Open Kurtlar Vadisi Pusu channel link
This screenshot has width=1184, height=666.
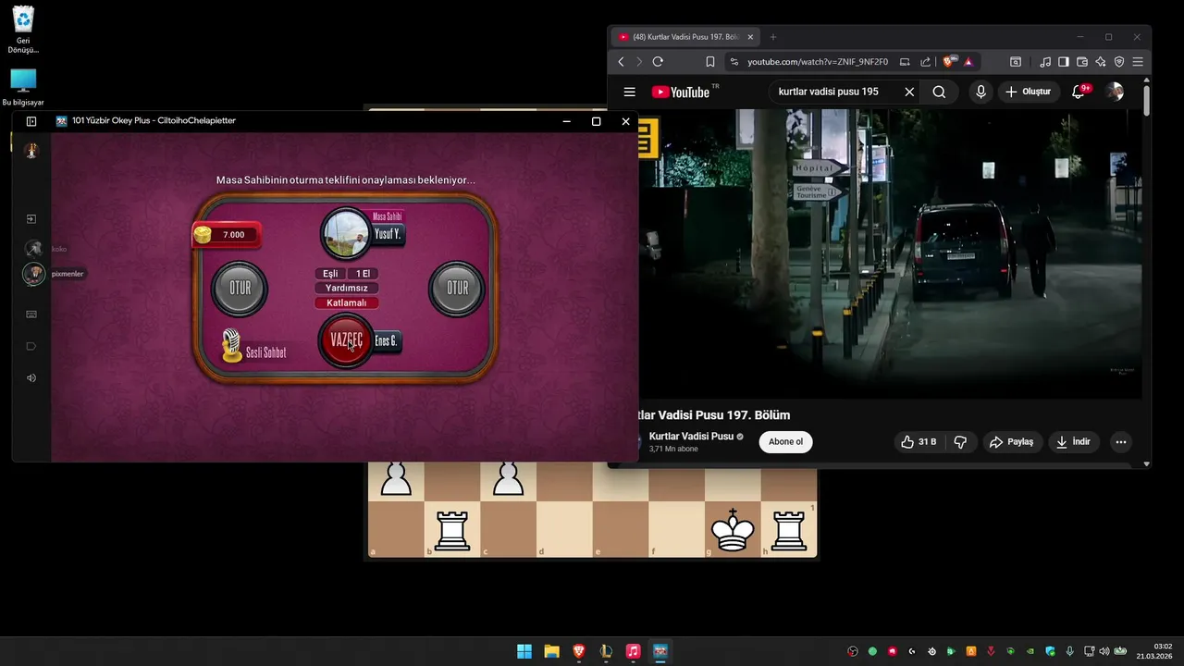(x=691, y=436)
